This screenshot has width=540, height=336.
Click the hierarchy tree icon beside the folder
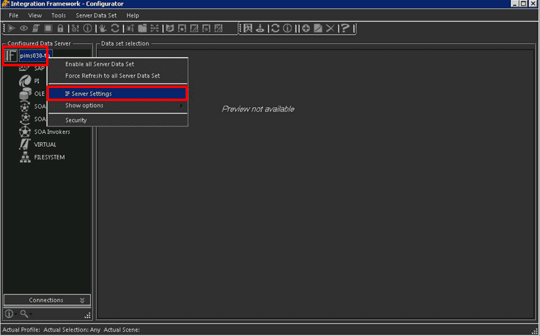coord(155,28)
